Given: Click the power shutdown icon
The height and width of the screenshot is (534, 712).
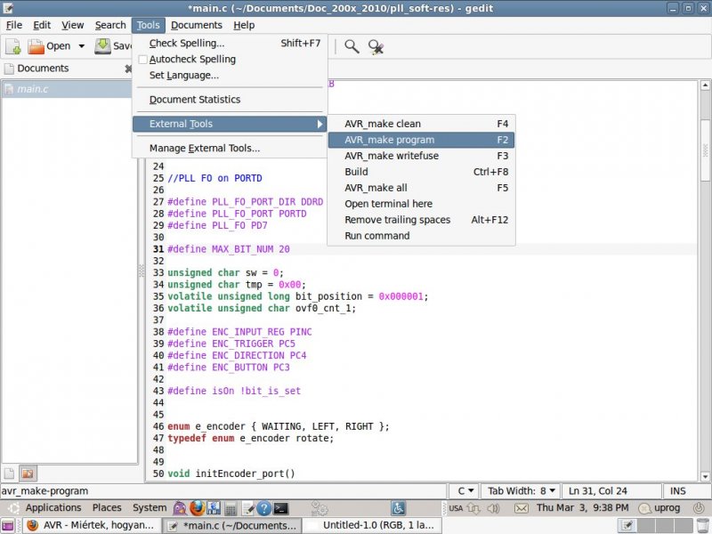Looking at the screenshot, I should point(699,507).
